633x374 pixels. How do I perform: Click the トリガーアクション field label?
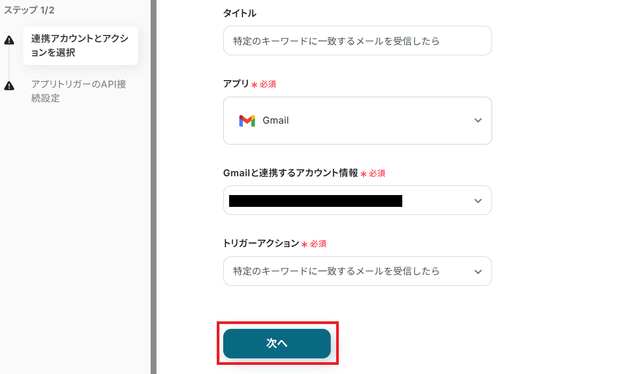[x=261, y=243]
